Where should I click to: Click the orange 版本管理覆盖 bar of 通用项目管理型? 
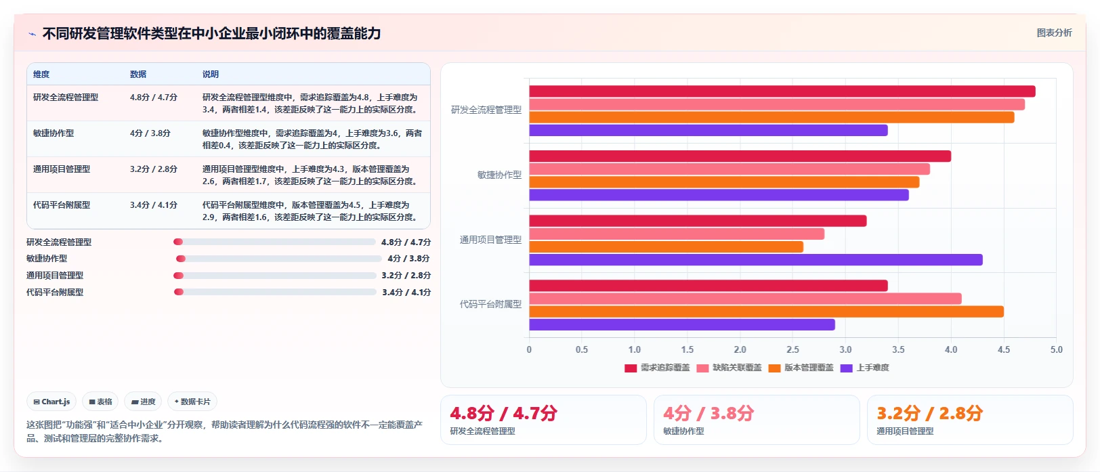[666, 246]
